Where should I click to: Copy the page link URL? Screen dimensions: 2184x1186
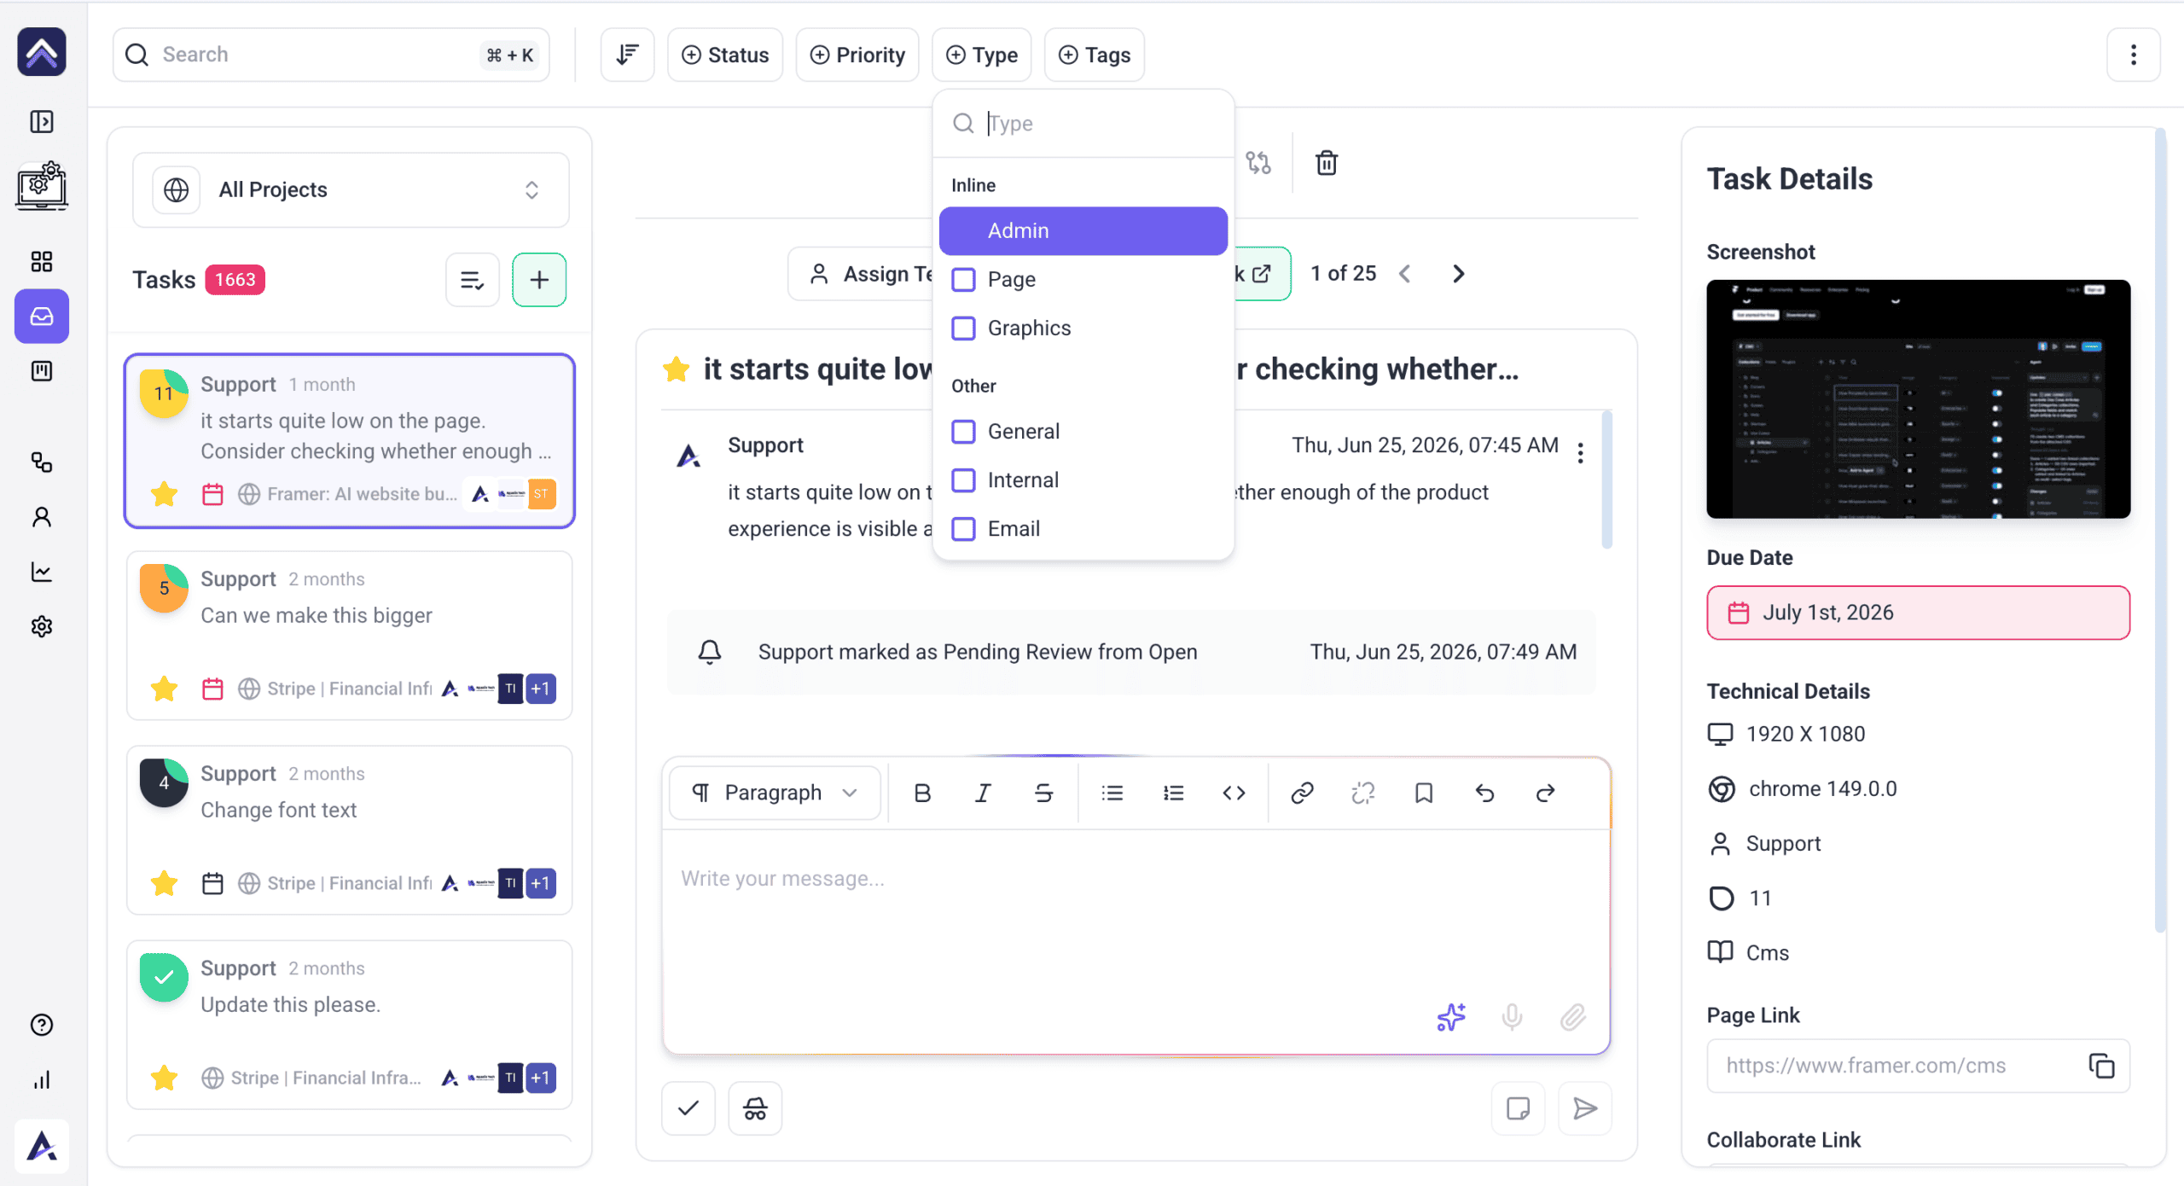2101,1066
